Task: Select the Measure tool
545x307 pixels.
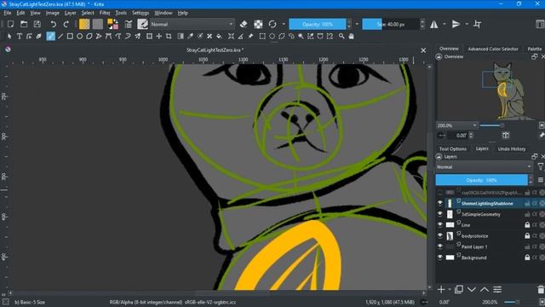Action: click(x=240, y=36)
